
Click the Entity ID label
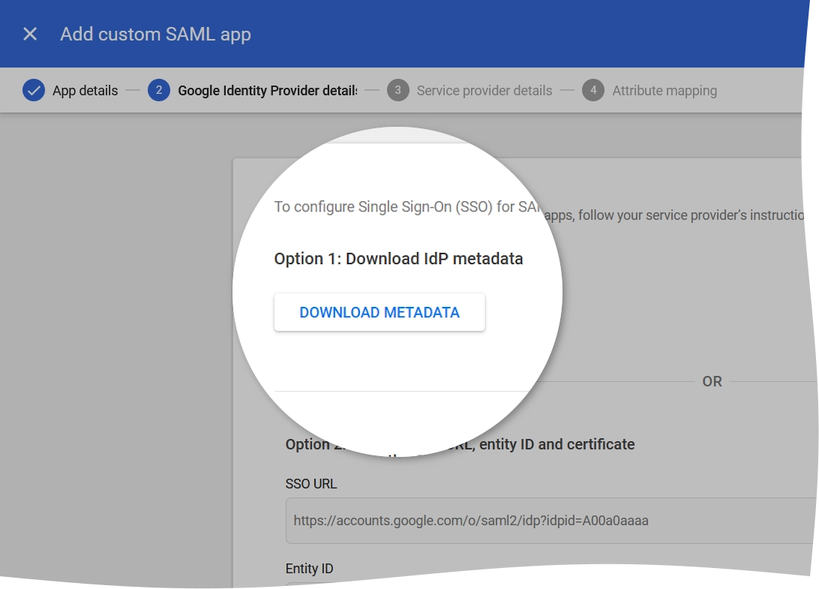(309, 569)
